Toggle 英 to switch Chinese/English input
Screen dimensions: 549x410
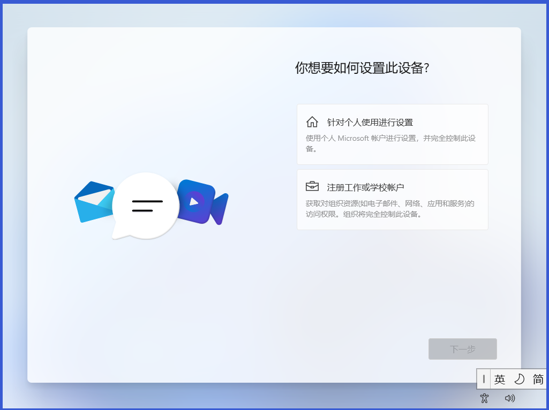pyautogui.click(x=499, y=379)
